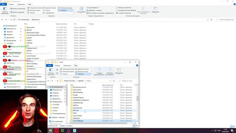
Task: Open File tab in Local window
Action: pyautogui.click(x=49, y=66)
